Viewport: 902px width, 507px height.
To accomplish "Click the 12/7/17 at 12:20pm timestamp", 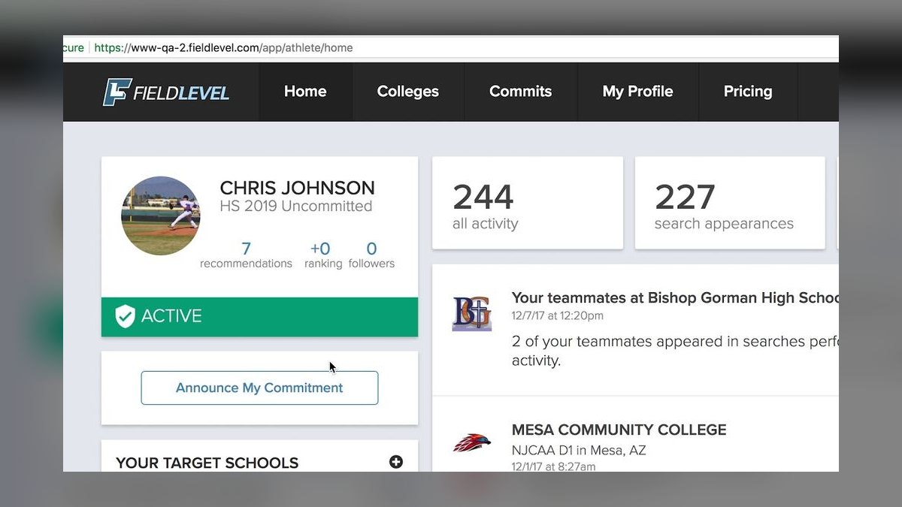I will (558, 316).
